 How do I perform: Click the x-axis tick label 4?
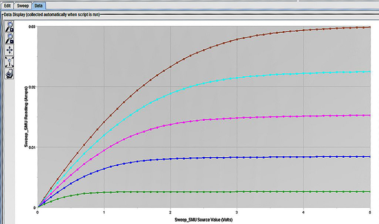[x=303, y=212]
